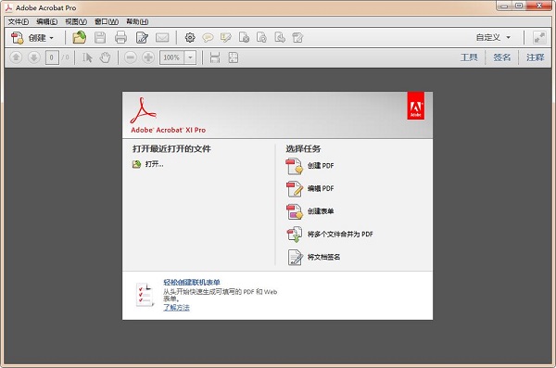Click the sticky note comment bubble icon
The width and height of the screenshot is (556, 368).
click(x=208, y=38)
